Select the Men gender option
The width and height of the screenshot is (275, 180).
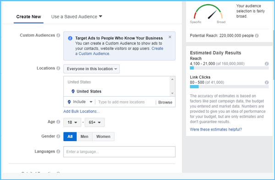tap(84, 136)
